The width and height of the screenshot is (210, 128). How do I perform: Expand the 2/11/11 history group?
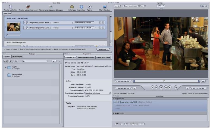pyautogui.click(x=114, y=113)
